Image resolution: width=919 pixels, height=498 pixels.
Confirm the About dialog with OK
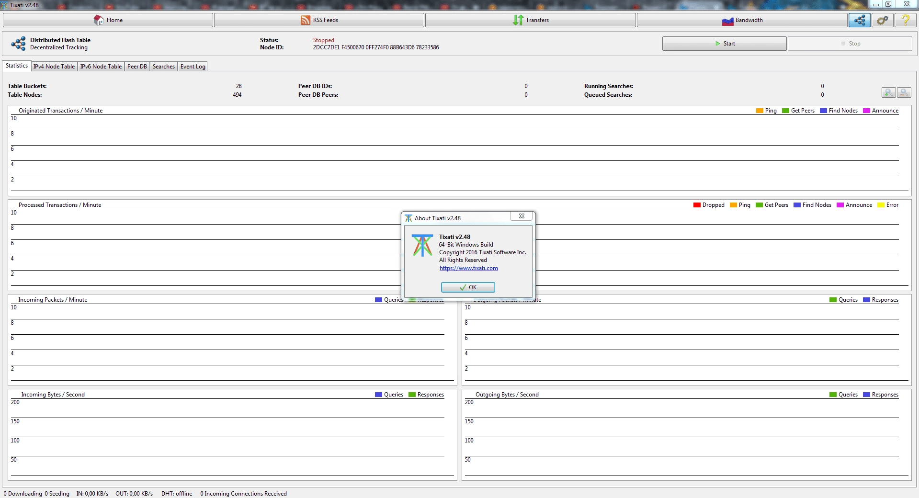click(x=468, y=287)
